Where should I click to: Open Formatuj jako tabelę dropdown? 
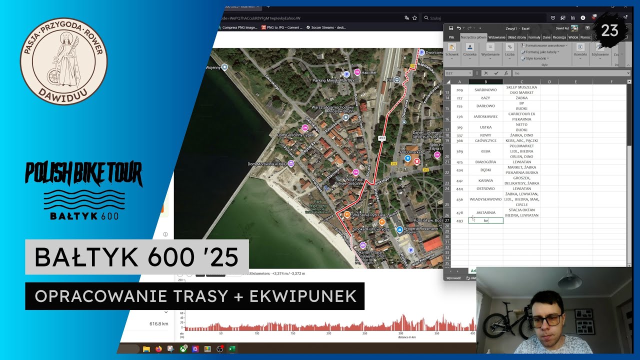pos(540,52)
